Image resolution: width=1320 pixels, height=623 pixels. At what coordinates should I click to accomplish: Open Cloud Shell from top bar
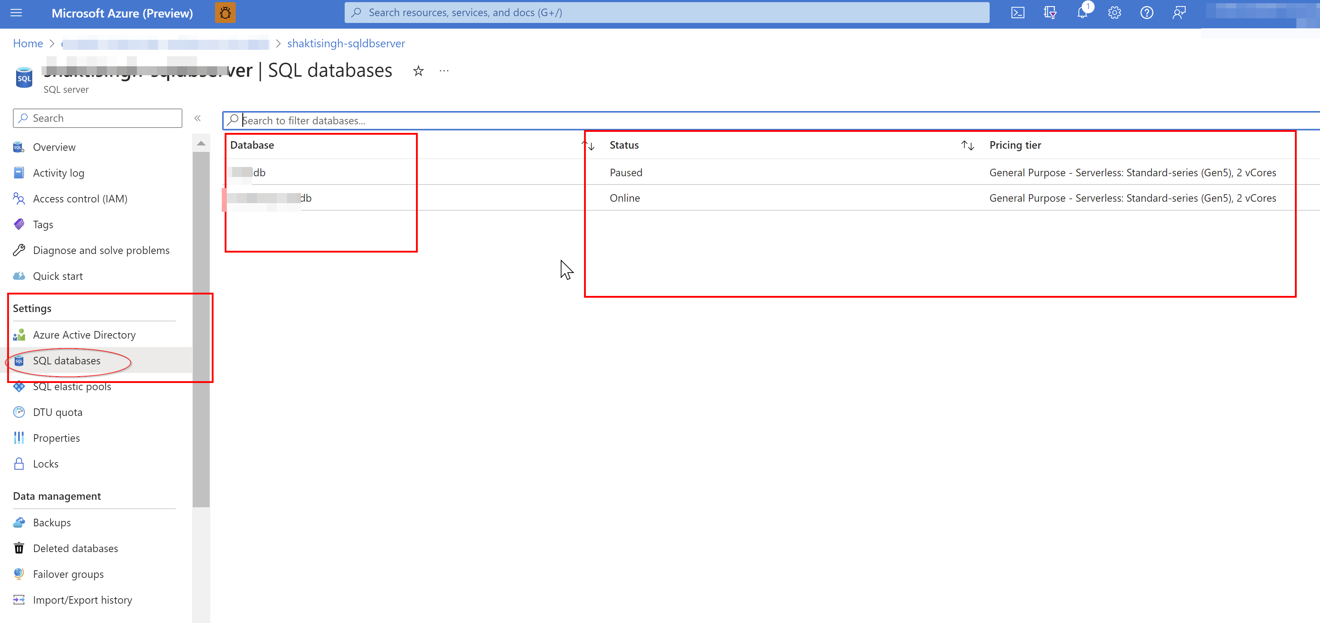point(1017,13)
